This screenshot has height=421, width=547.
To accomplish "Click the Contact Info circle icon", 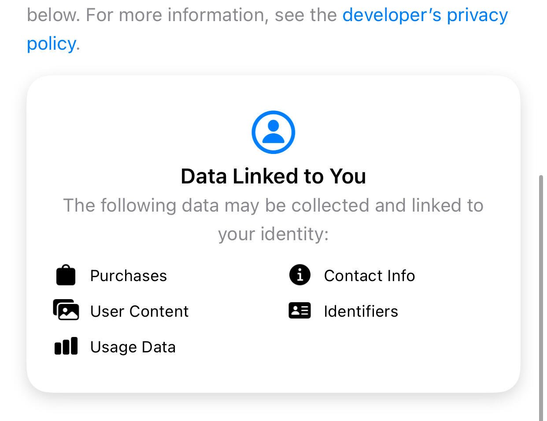I will 300,275.
